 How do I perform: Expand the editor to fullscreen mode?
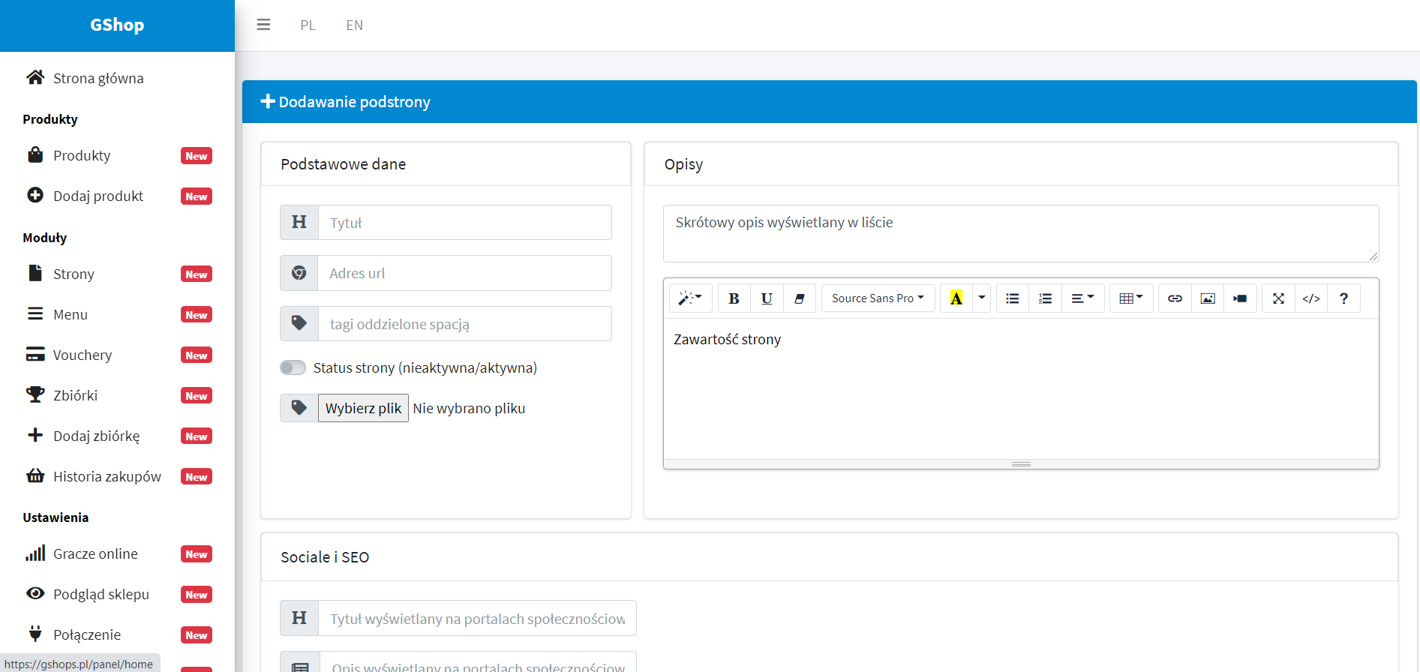tap(1278, 298)
